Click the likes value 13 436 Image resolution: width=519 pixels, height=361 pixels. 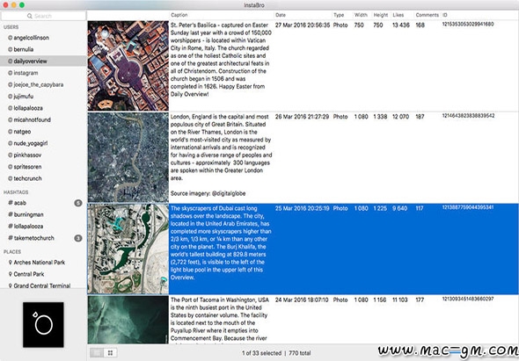coord(401,25)
